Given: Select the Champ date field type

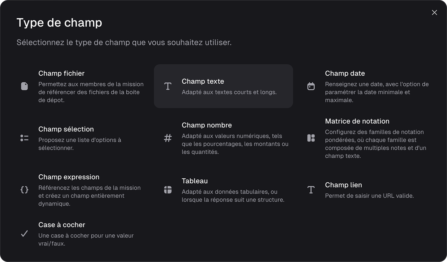Looking at the screenshot, I should click(366, 86).
